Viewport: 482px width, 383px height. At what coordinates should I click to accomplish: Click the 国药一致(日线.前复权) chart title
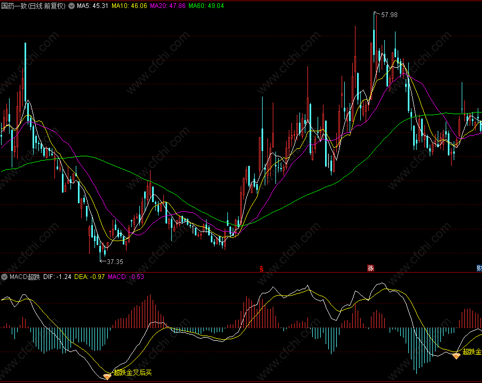[x=34, y=6]
